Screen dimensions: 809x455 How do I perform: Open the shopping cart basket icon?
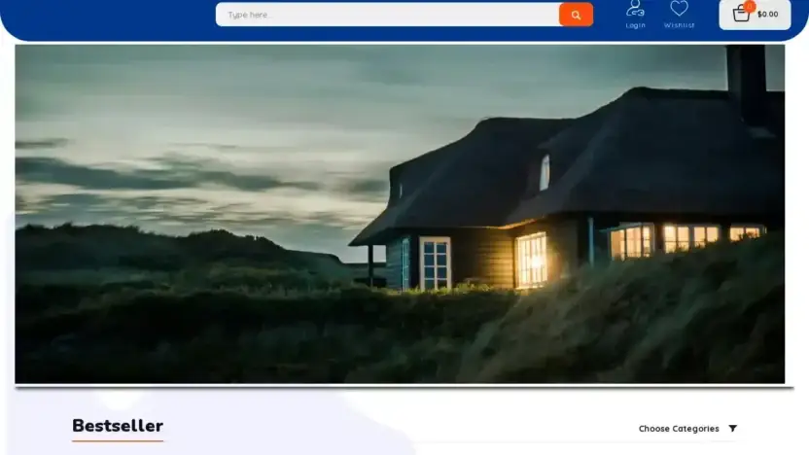(741, 14)
